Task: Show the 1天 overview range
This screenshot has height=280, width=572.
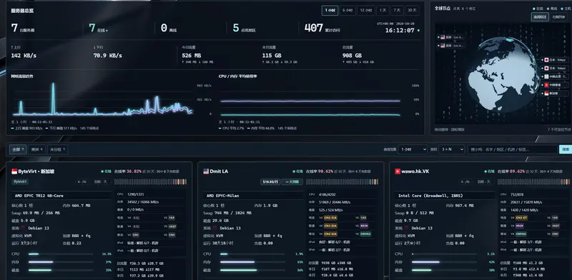Action: pos(383,11)
